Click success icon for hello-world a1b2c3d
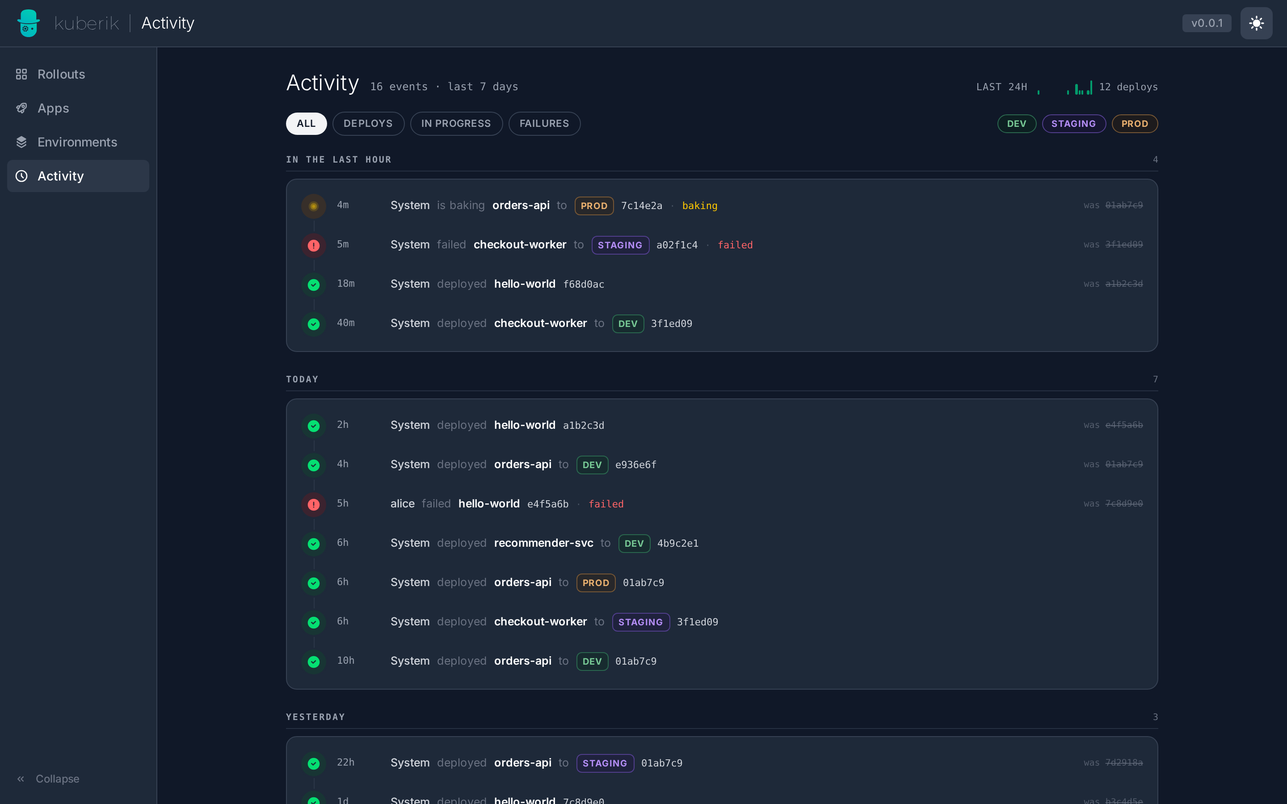This screenshot has height=804, width=1287. [x=314, y=426]
